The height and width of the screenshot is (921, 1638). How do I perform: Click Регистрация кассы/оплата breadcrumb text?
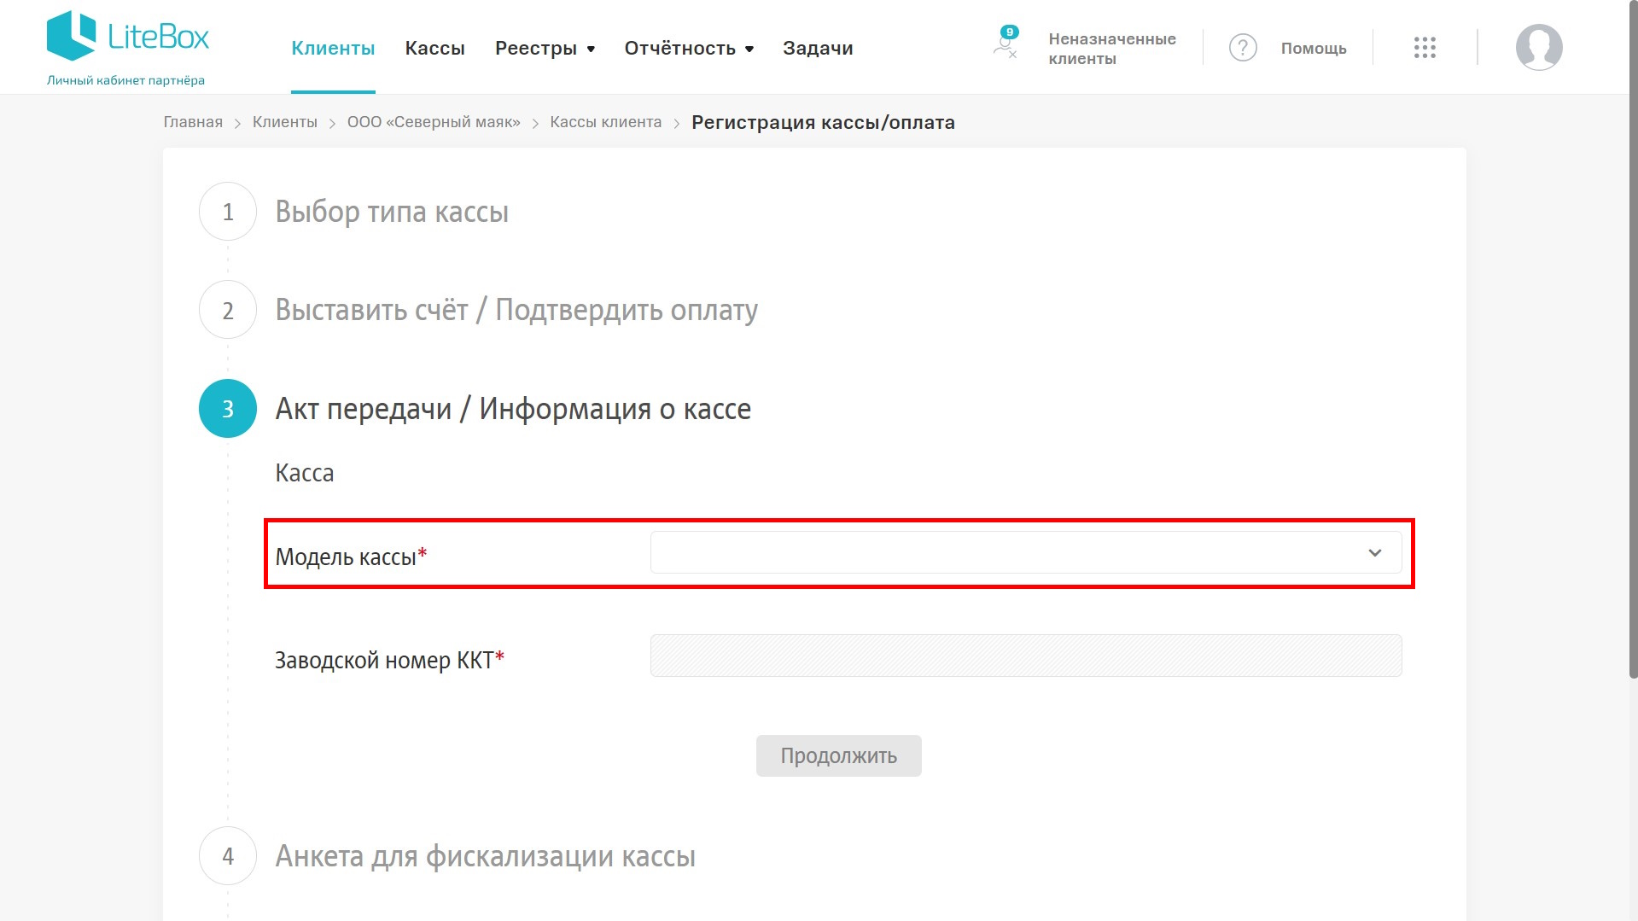823,122
